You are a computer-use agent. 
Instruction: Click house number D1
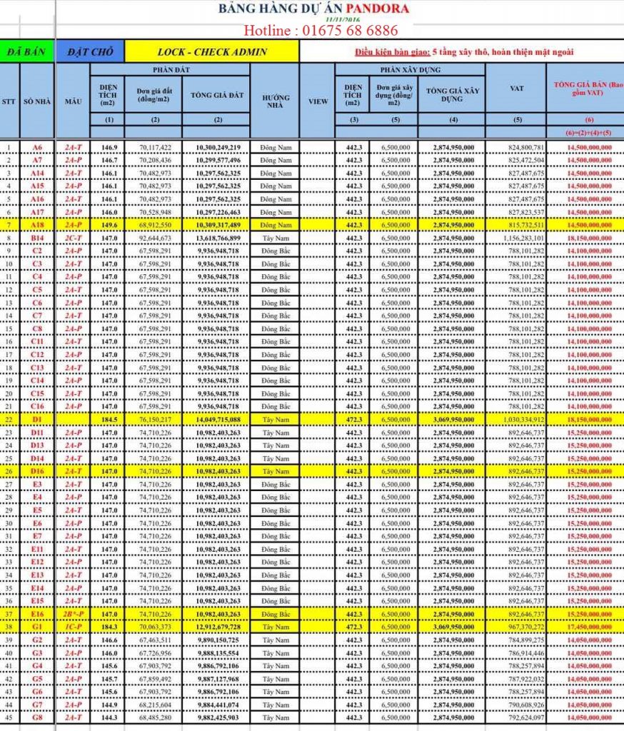point(37,420)
